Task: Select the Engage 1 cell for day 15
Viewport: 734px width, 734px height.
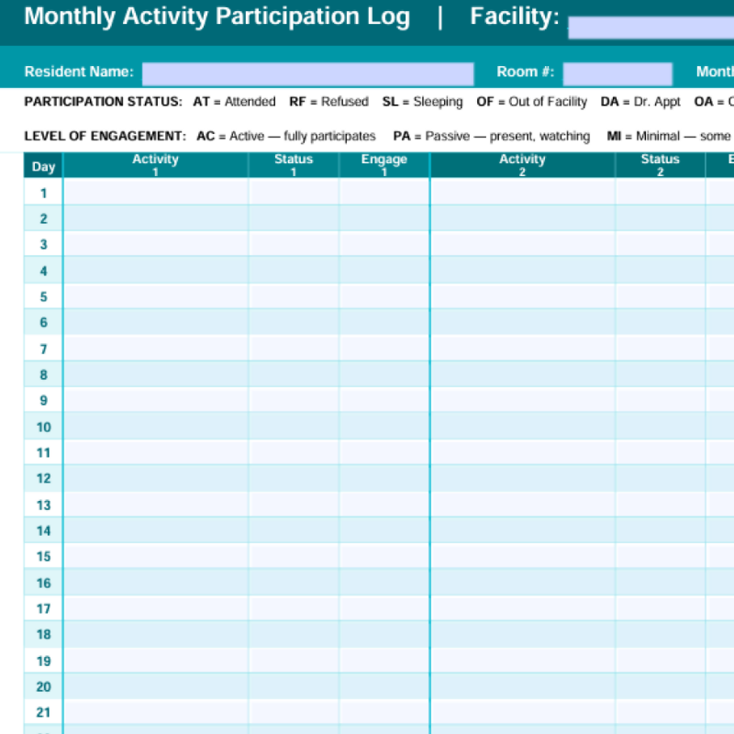Action: click(x=384, y=556)
